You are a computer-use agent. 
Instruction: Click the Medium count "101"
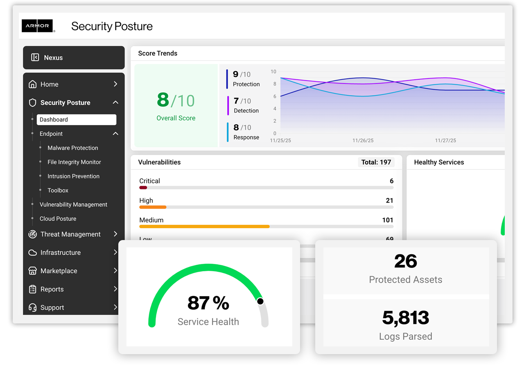tap(388, 220)
